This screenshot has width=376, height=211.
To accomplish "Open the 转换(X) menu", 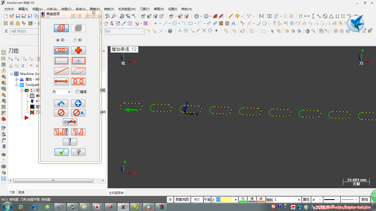I will click(109, 9).
